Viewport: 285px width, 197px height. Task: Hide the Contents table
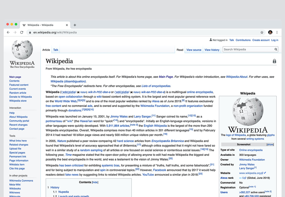coord(95,182)
